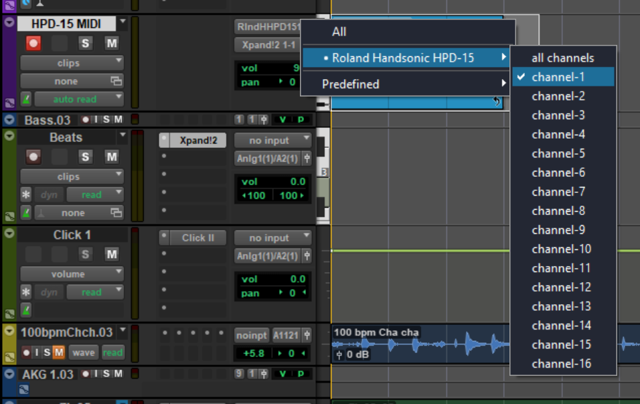This screenshot has width=640, height=404.
Task: Mute the Beats track
Action: [112, 157]
